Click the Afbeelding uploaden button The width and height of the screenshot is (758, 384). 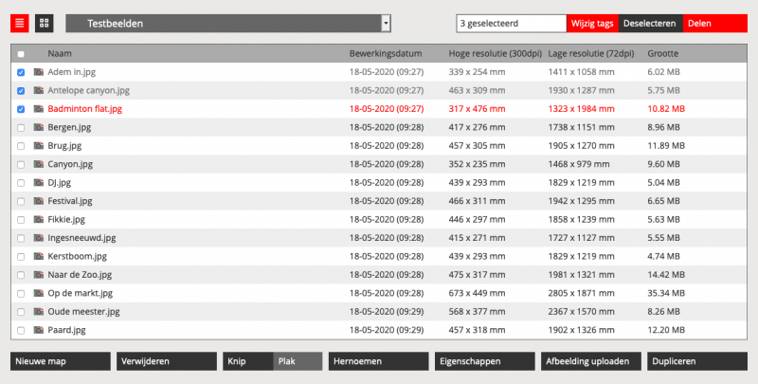(590, 361)
